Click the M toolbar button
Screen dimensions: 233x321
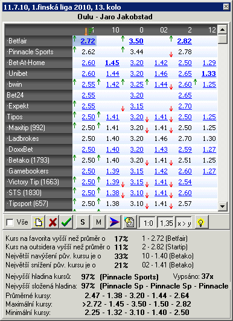[x=98, y=222]
